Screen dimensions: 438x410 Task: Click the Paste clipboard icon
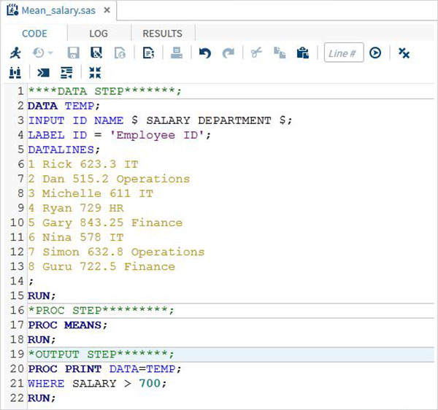tap(302, 53)
